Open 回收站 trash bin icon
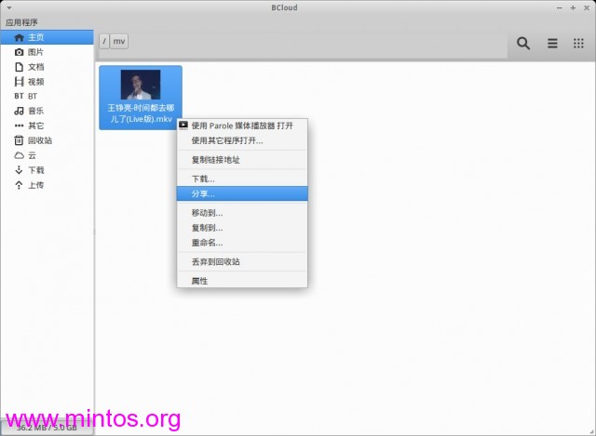Image resolution: width=596 pixels, height=436 pixels. (19, 140)
